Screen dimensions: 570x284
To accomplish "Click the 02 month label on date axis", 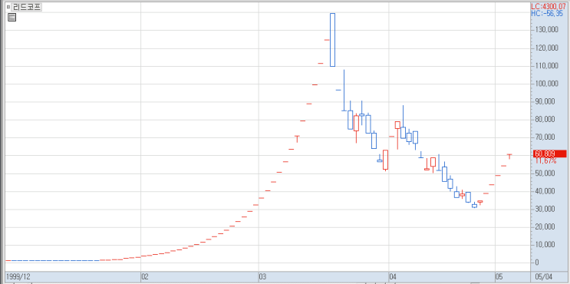I will 145,277.
